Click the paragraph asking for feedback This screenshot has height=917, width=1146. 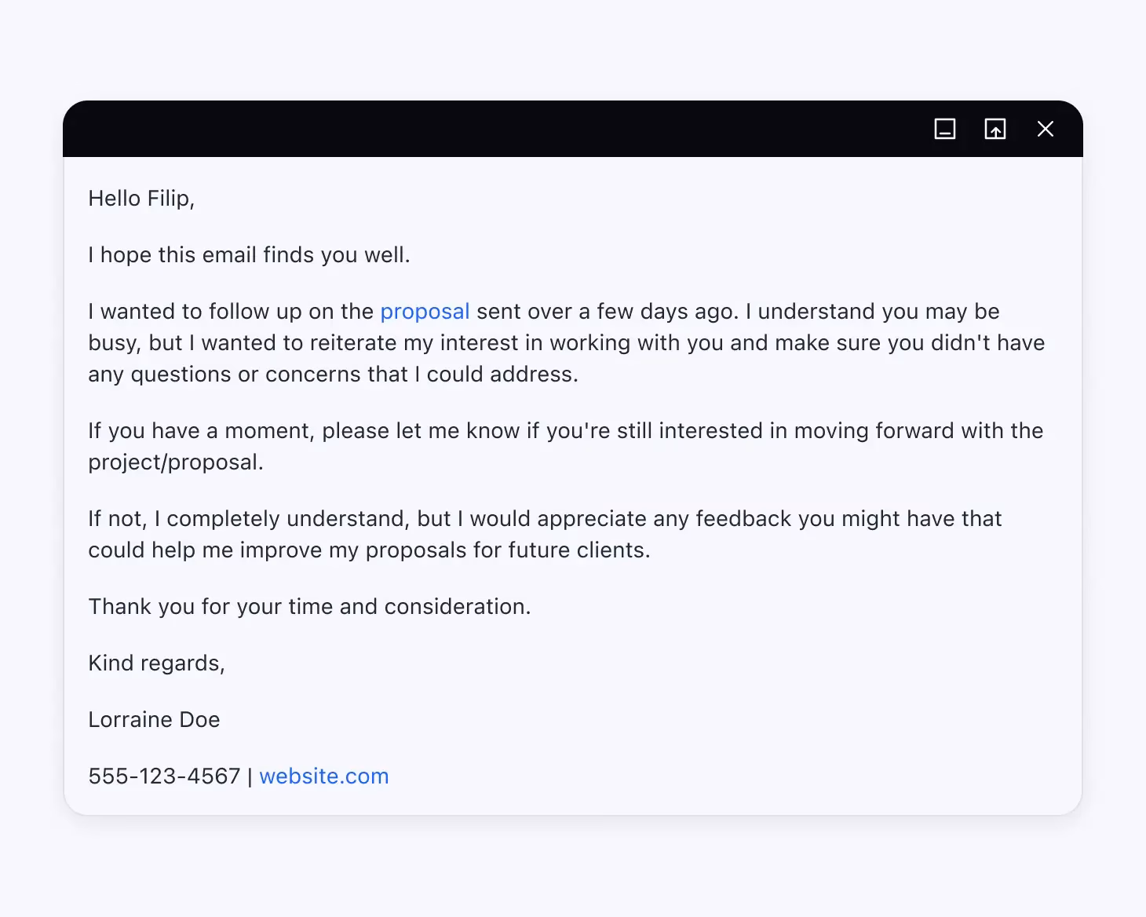[x=545, y=534]
